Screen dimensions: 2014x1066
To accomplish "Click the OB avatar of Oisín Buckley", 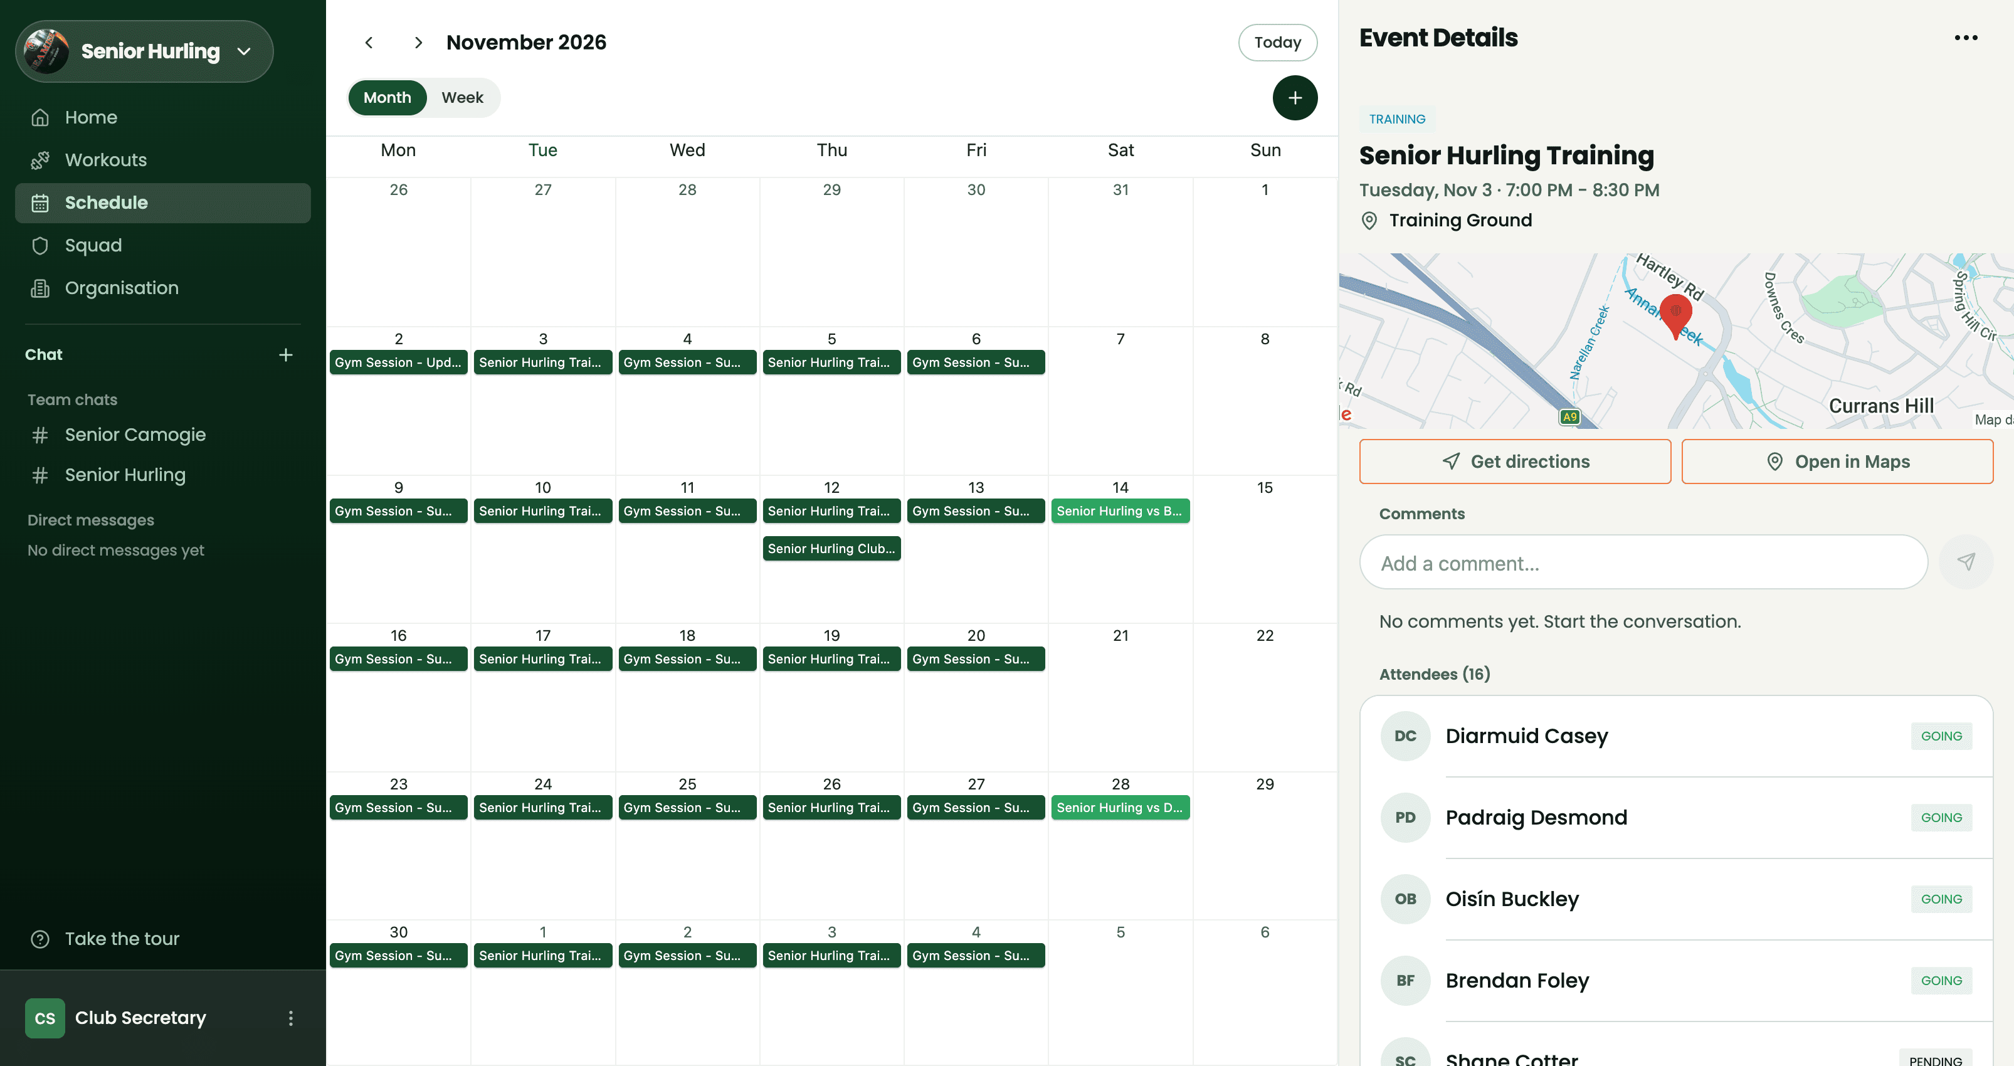I will 1405,899.
